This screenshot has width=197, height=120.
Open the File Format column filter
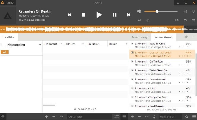point(61,44)
